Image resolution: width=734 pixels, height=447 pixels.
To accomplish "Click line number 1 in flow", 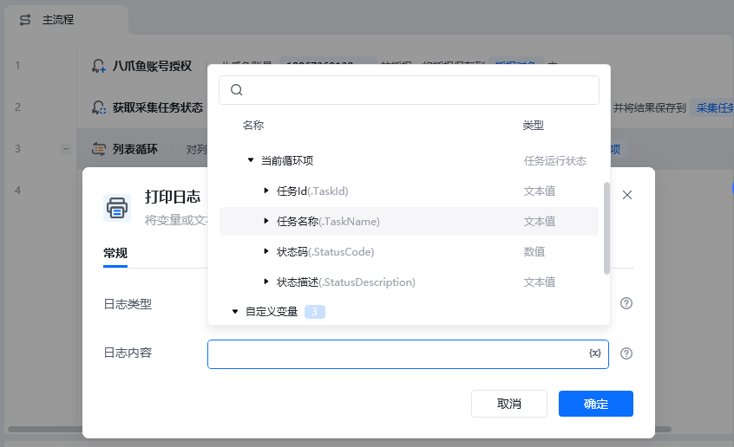I will click(x=18, y=66).
